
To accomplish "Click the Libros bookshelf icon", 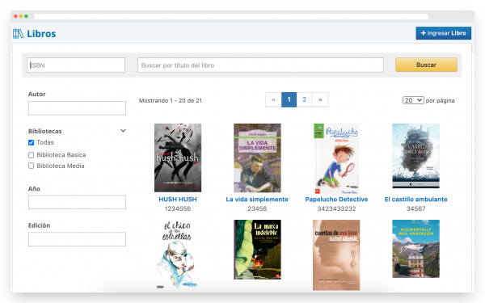I will [x=18, y=33].
